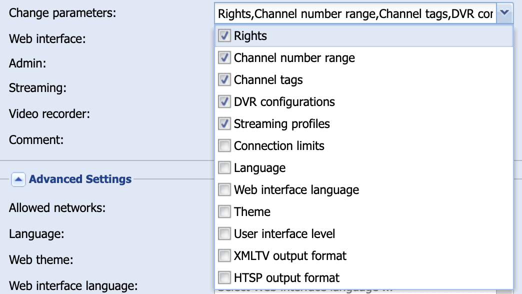This screenshot has height=294, width=522.
Task: Click the Theme list item label
Action: point(252,212)
